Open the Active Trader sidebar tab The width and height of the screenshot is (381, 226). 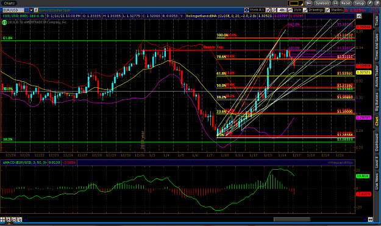(x=377, y=76)
